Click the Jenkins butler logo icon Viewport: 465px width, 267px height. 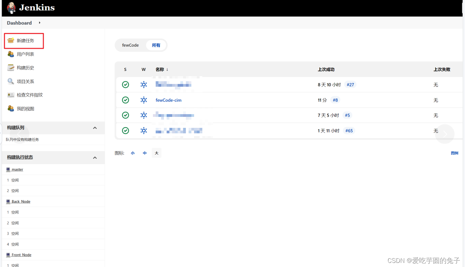[x=11, y=8]
